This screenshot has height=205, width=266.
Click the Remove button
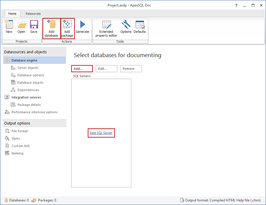pos(131,69)
